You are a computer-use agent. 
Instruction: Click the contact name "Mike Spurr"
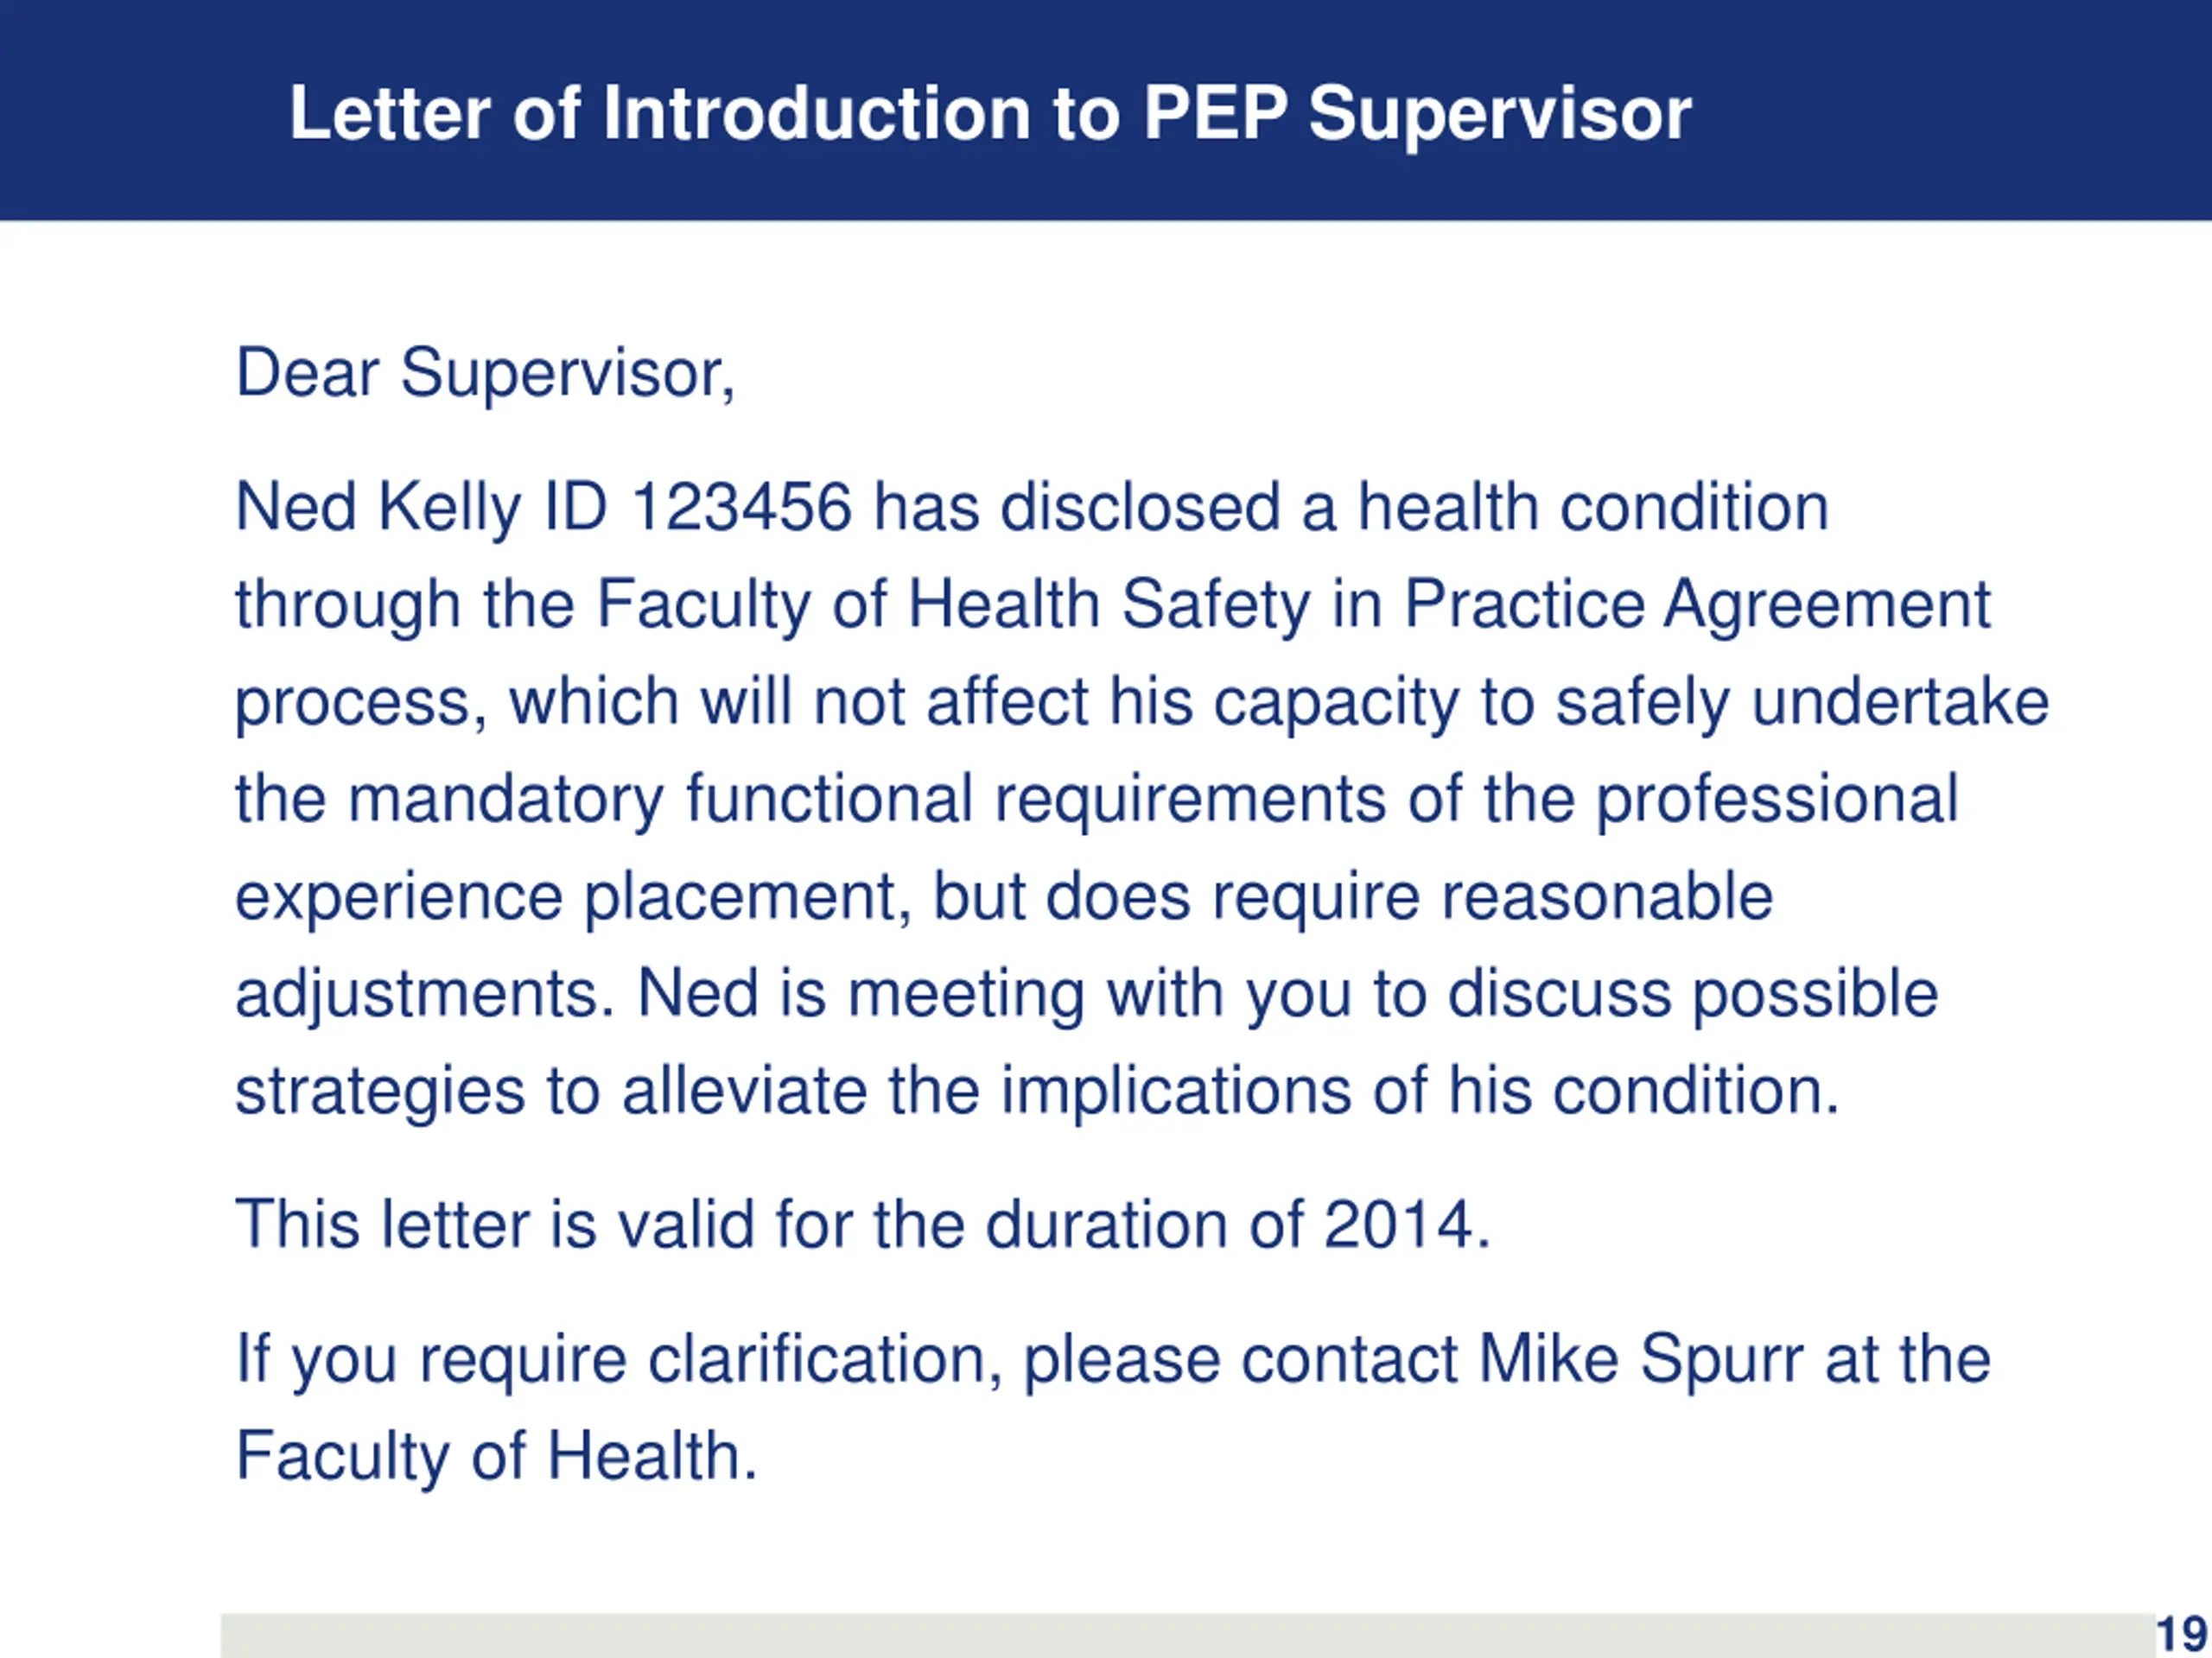pos(1640,1358)
